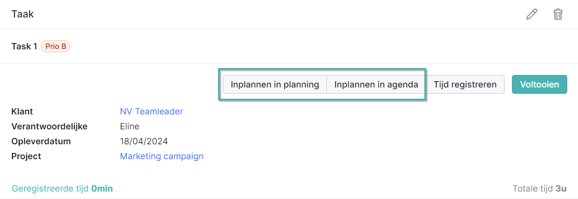This screenshot has height=199, width=578.
Task: Click Geregistreerde tijd 0min text
Action: (x=62, y=189)
